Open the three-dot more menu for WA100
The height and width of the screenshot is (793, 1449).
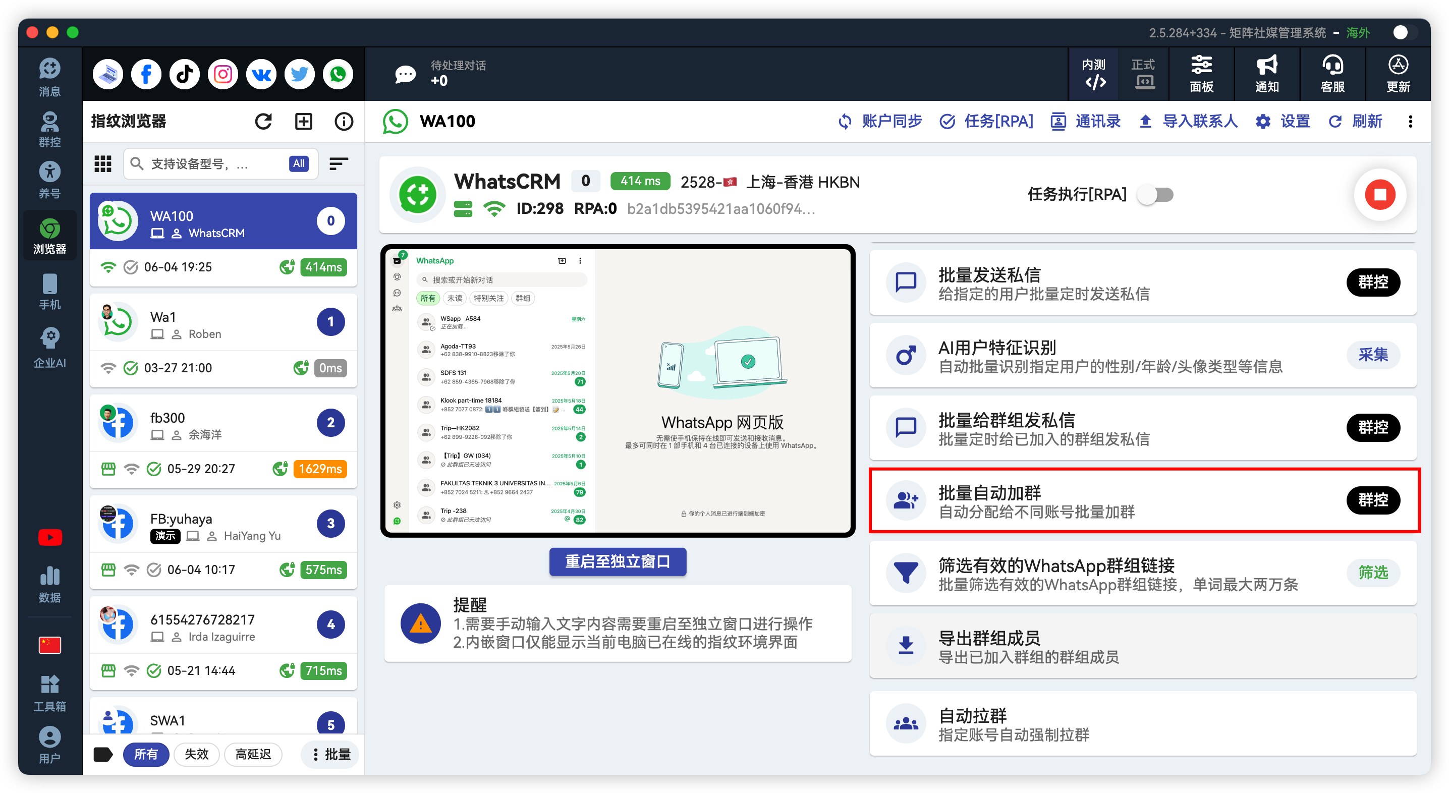click(x=1410, y=121)
